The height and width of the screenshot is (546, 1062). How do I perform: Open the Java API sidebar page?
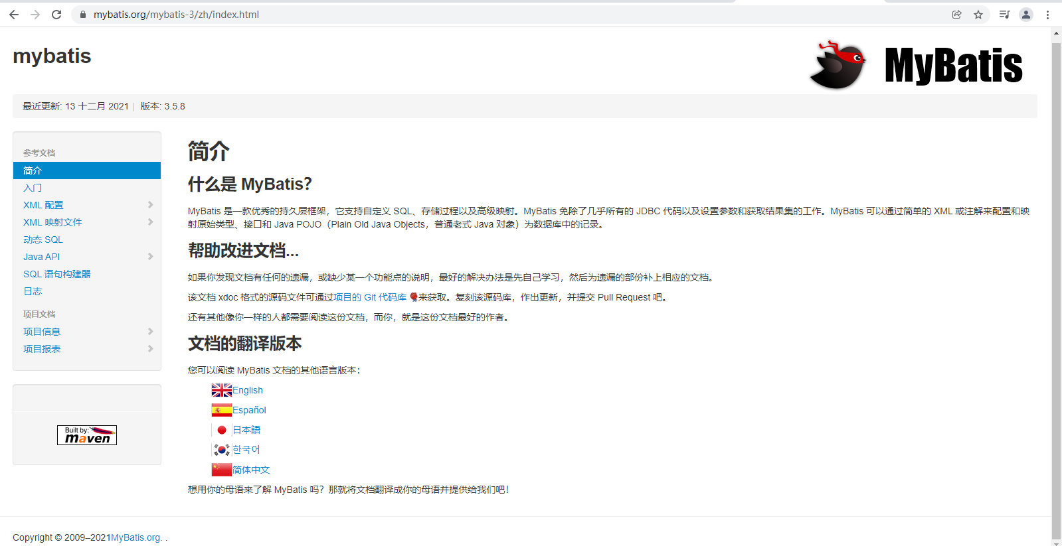(41, 257)
